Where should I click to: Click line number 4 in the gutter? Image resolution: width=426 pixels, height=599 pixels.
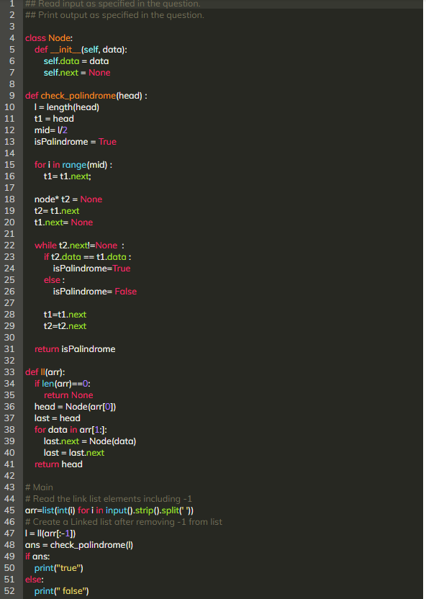point(12,38)
